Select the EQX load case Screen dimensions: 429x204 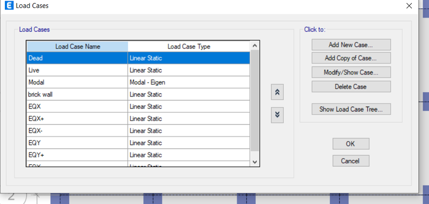tap(77, 106)
